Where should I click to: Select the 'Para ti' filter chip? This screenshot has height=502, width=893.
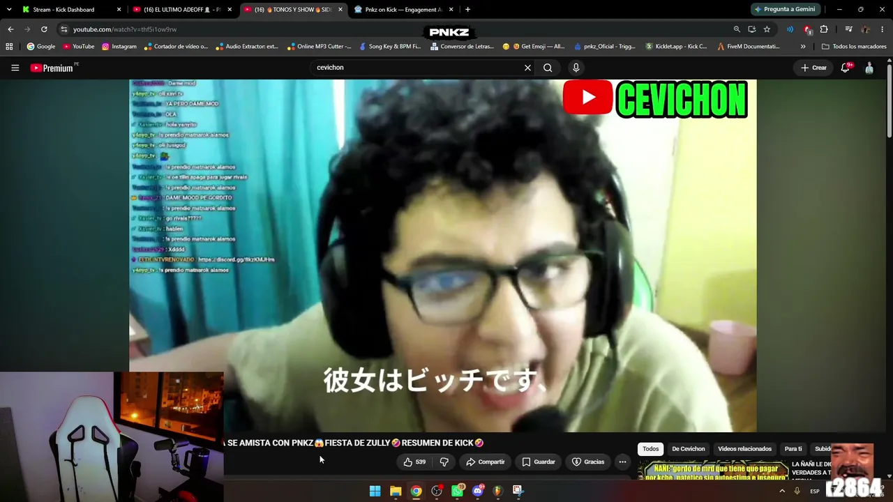[x=793, y=449]
